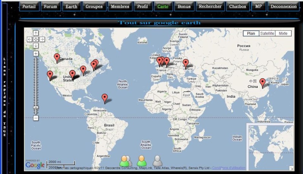This screenshot has width=303, height=174.
Task: Switch map to Satellite view
Action: pos(267,33)
